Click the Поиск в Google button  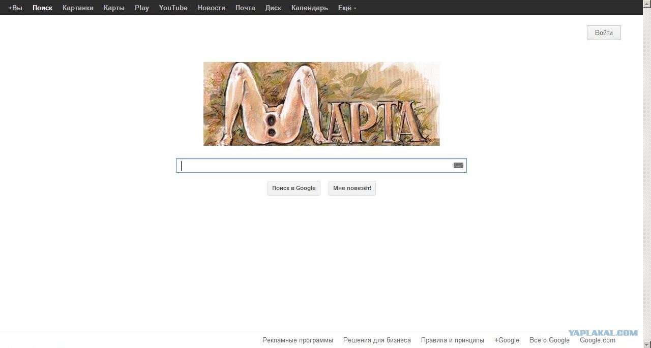point(294,188)
